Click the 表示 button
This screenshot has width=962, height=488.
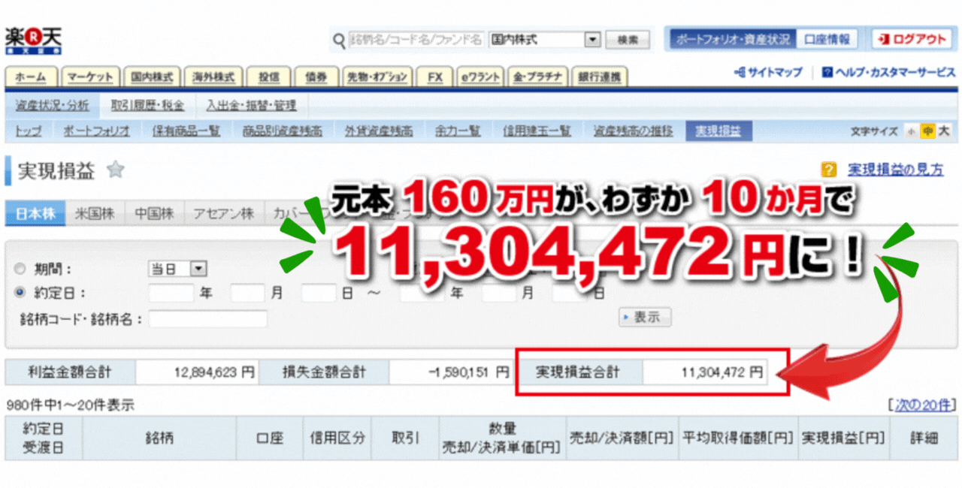645,318
